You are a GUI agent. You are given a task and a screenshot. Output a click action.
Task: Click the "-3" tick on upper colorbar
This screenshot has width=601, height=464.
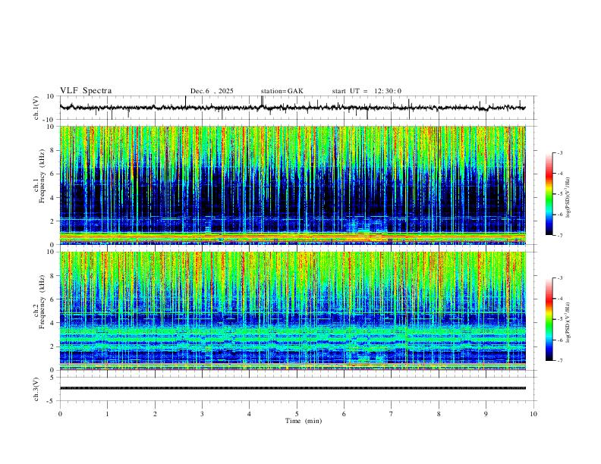(x=560, y=152)
